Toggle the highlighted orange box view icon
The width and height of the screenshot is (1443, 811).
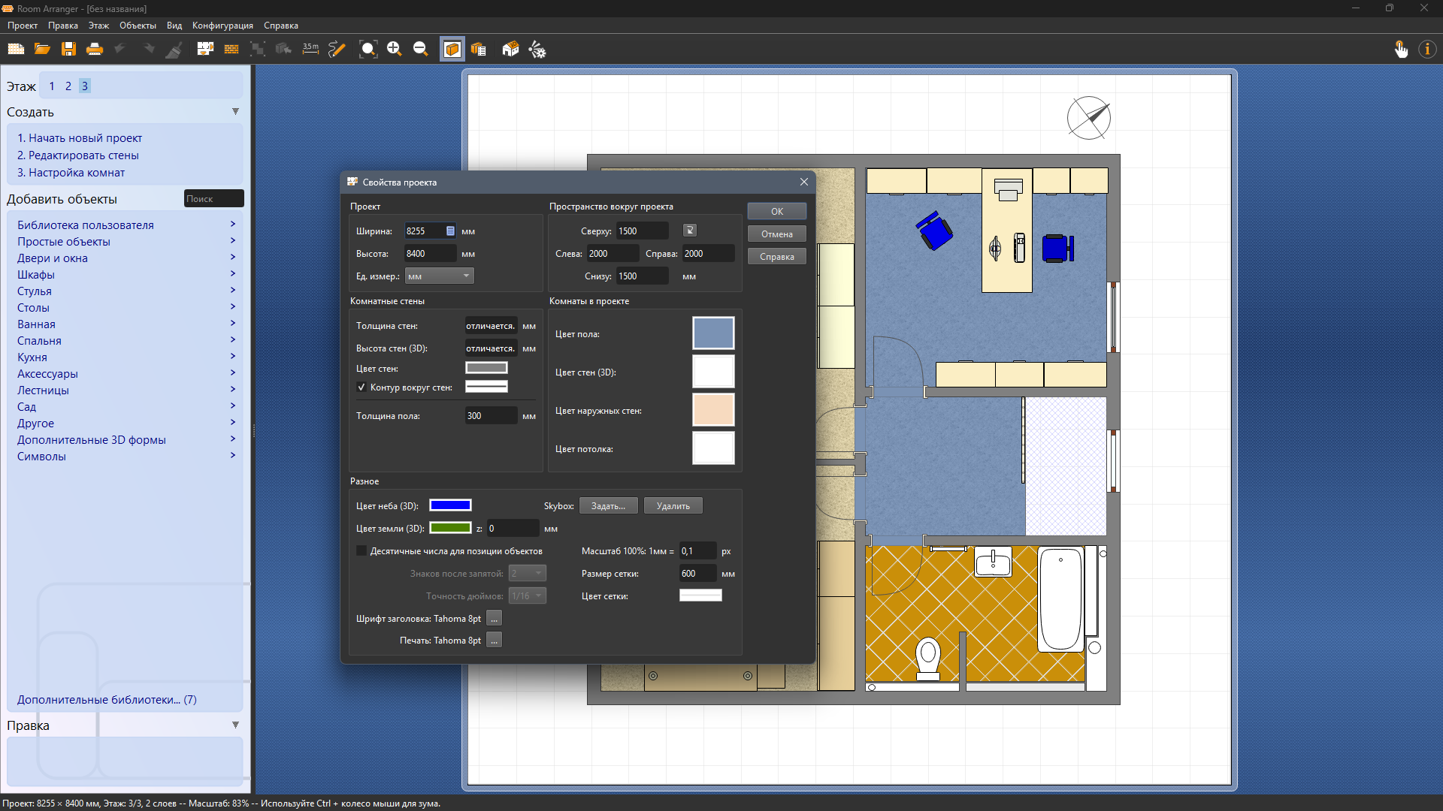pyautogui.click(x=452, y=50)
